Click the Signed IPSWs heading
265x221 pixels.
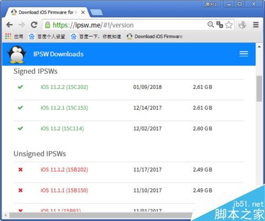tap(36, 72)
